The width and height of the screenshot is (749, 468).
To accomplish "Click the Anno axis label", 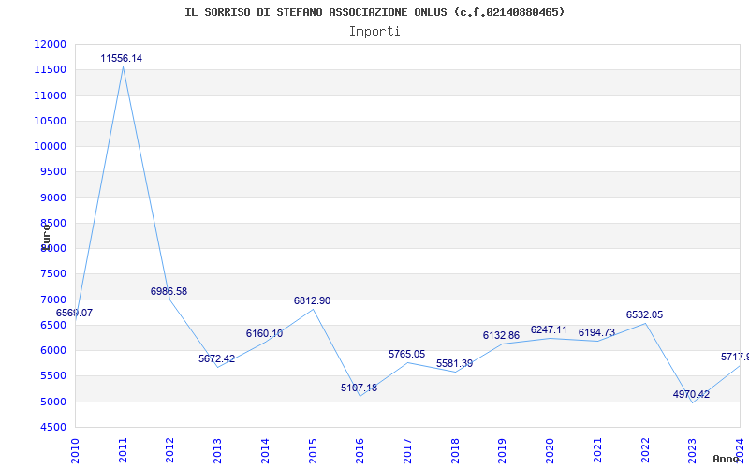I will pos(726,459).
